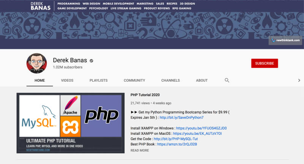This screenshot has width=304, height=164.
Task: Open the PLAYLISTS tab
Action: coord(98,80)
